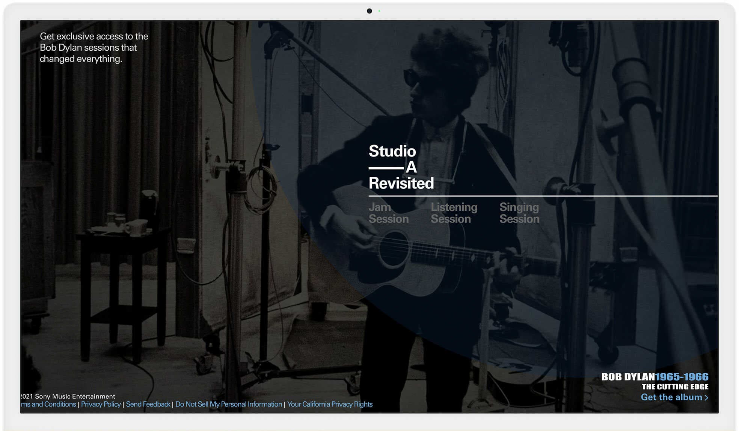Click the Get the album link

674,397
